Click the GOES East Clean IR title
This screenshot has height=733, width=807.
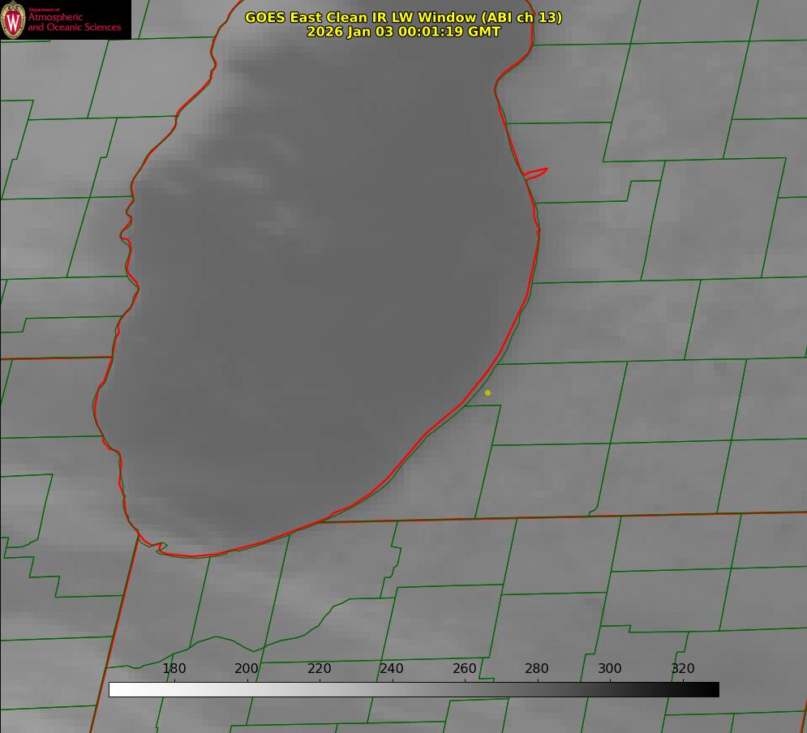point(403,17)
